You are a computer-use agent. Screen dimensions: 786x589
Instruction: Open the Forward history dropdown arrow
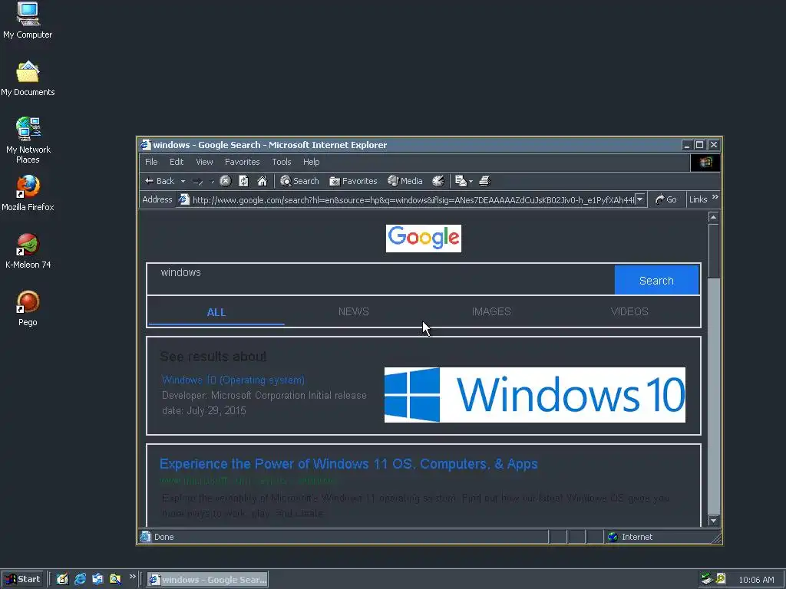click(x=212, y=181)
